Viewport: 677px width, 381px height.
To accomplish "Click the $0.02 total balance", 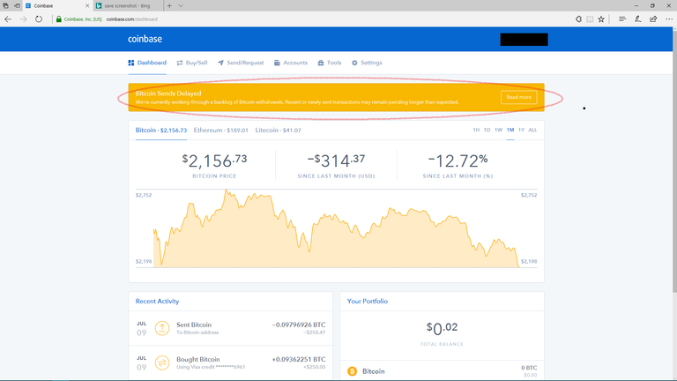I will click(442, 329).
